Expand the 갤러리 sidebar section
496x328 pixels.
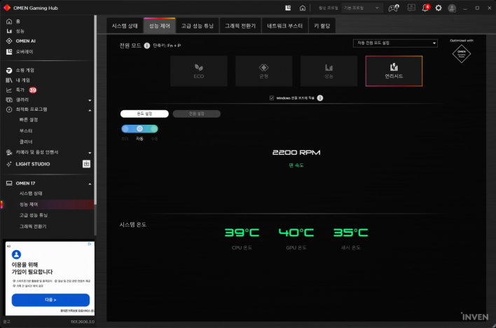(x=90, y=100)
